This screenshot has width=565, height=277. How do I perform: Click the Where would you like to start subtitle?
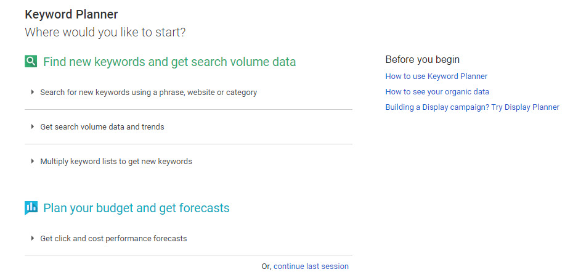pyautogui.click(x=105, y=33)
